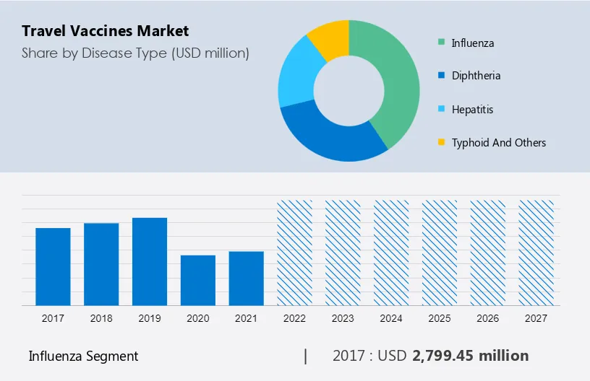Click the 2024 axis label
This screenshot has height=381, width=590.
(x=391, y=318)
